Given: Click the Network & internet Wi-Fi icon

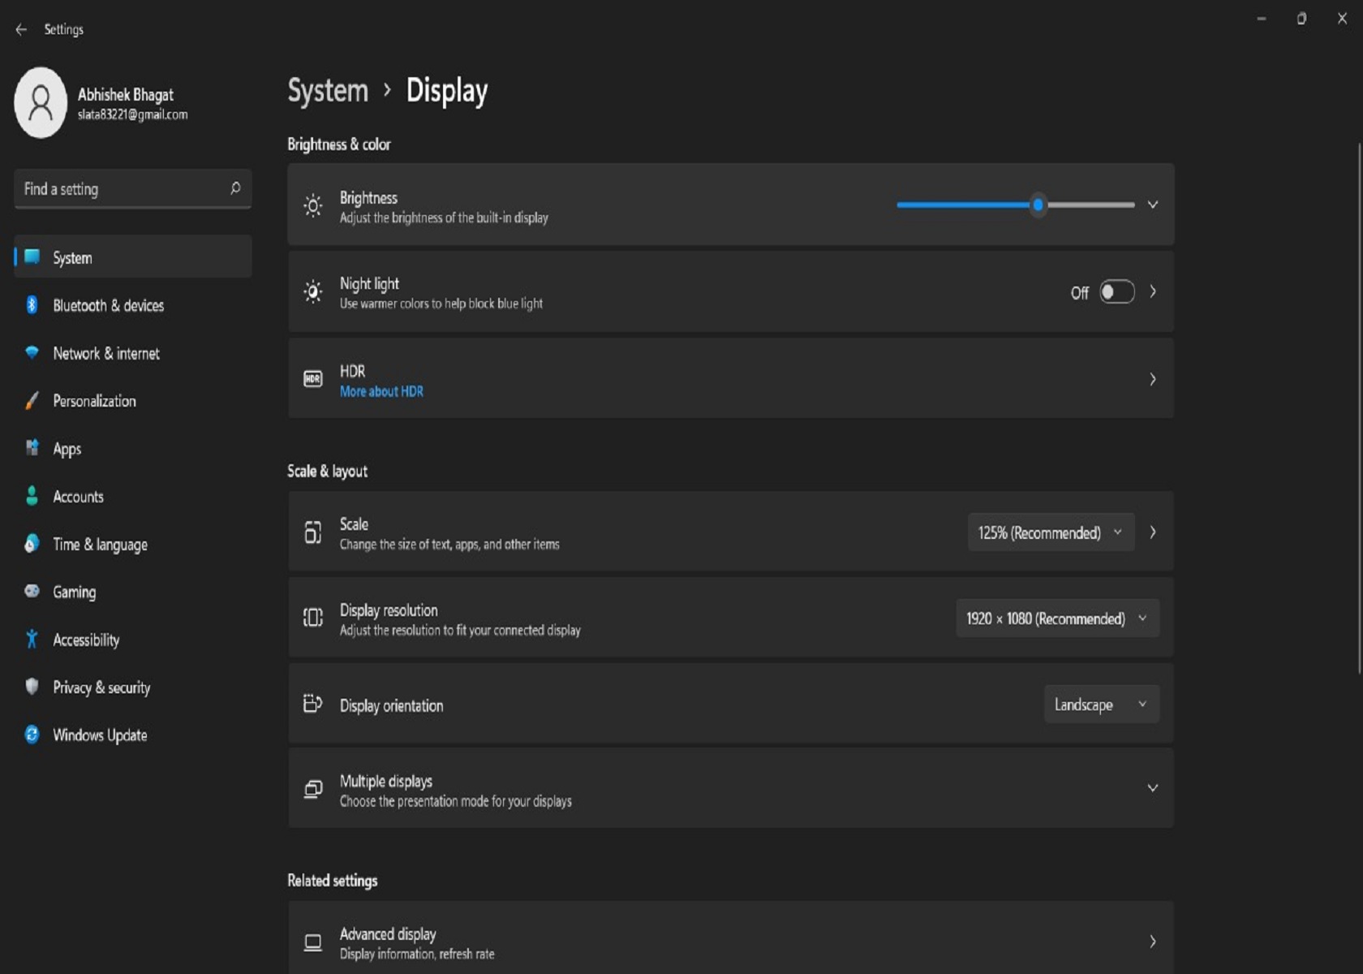Looking at the screenshot, I should coord(32,353).
